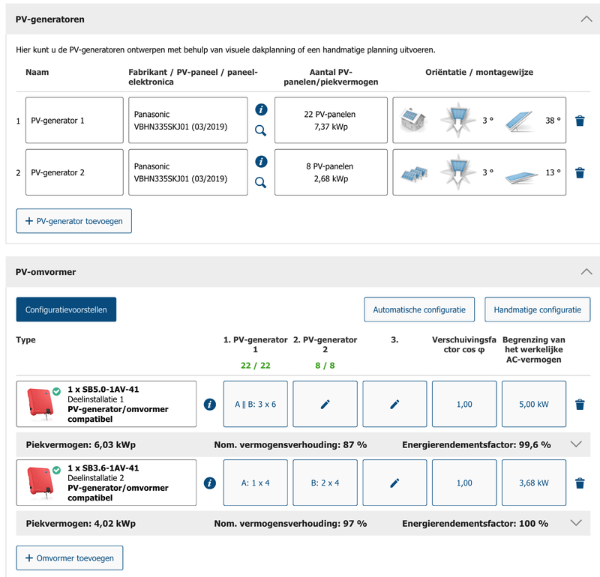Click info icon for SB3.6-1AV-41 inverter

pyautogui.click(x=210, y=483)
